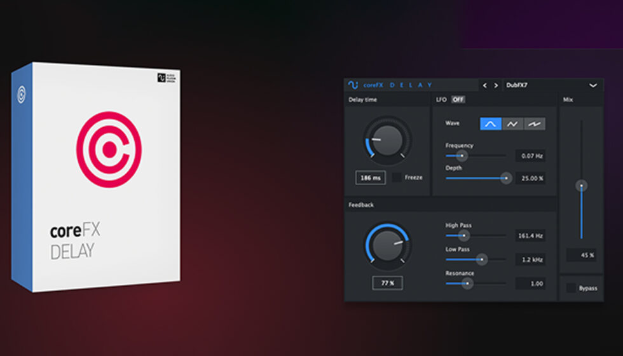Click the 186 ms delay value field
Screen dimensions: 623x356
(x=370, y=177)
